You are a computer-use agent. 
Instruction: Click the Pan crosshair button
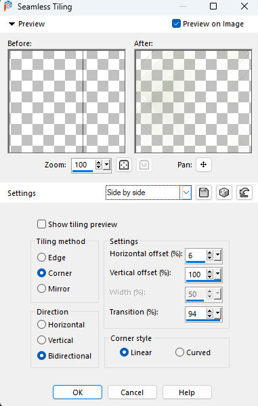click(204, 165)
